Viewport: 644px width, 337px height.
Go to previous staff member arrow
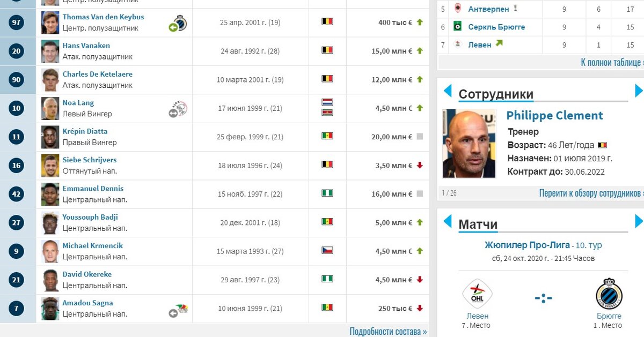[448, 90]
